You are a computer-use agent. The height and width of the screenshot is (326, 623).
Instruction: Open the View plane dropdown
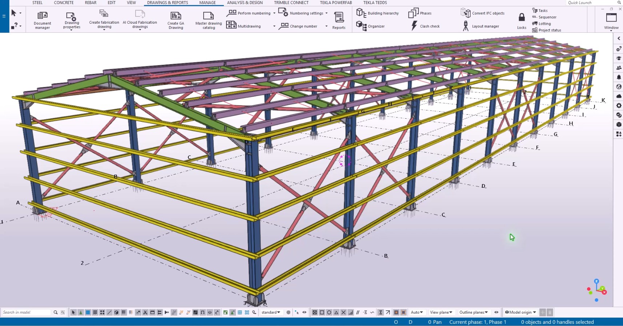(441, 312)
